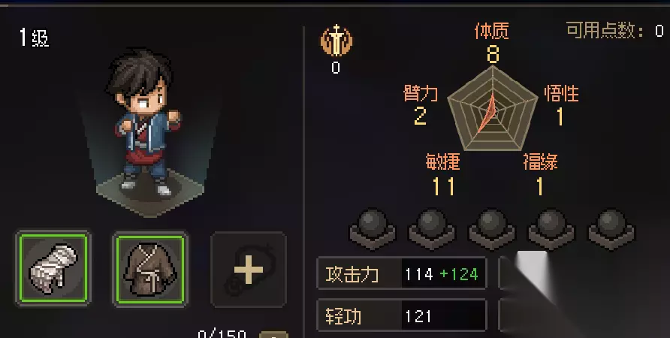Click the empty accessory slot with plus sign
Viewport: 670px width, 338px height.
pyautogui.click(x=249, y=269)
